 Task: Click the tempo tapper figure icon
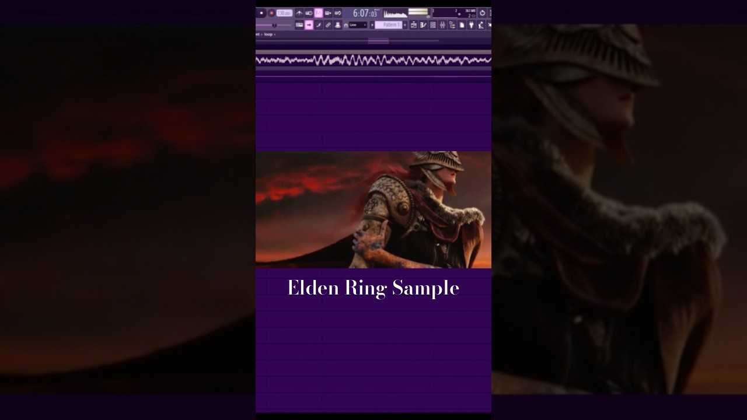tap(481, 25)
